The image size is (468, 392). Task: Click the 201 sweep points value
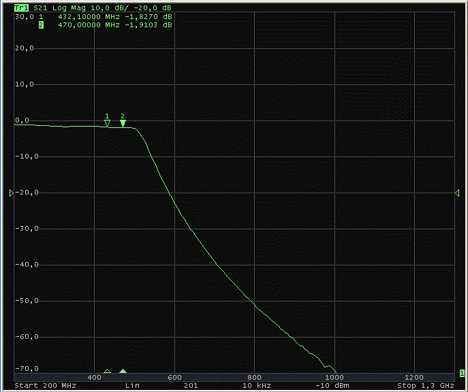(192, 386)
